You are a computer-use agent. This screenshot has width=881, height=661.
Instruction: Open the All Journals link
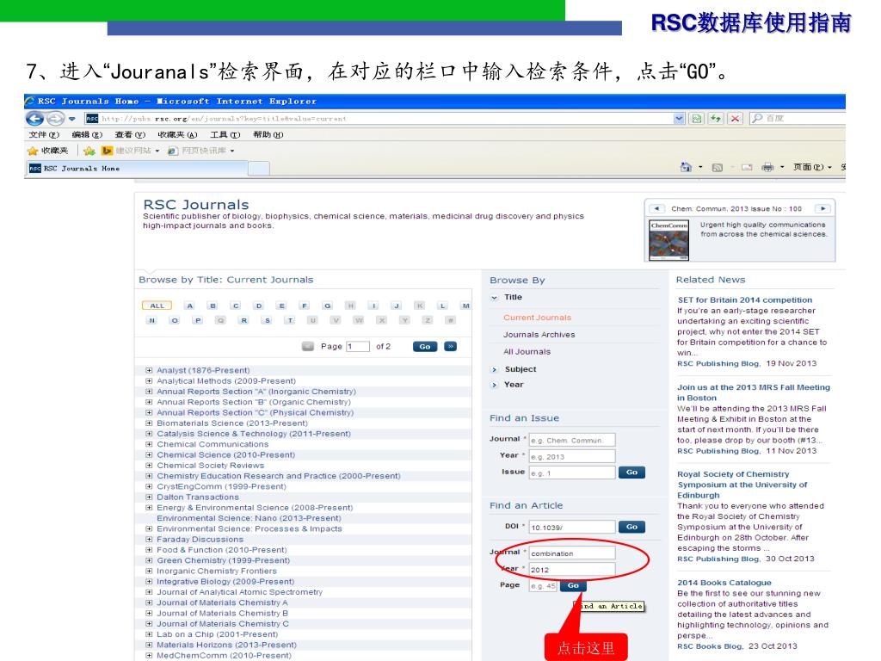click(527, 352)
